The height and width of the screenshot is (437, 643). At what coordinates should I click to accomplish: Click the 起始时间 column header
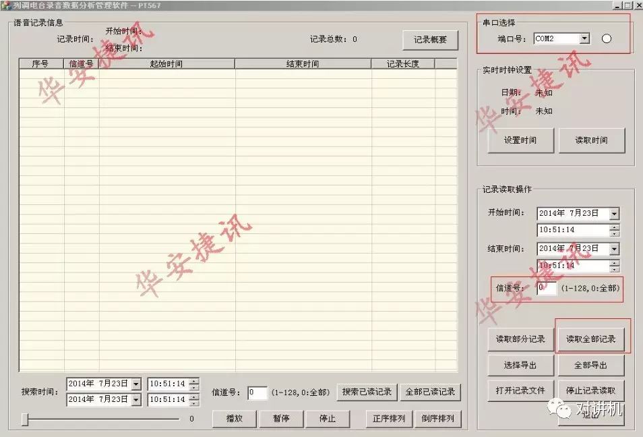tap(166, 63)
